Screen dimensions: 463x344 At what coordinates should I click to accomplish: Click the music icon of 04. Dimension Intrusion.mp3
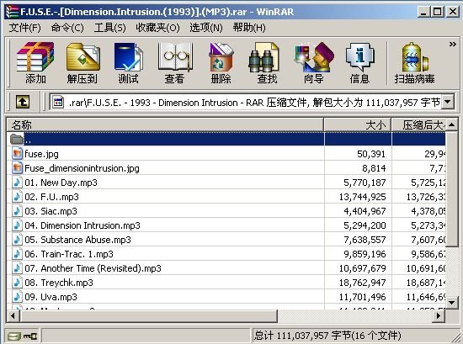click(17, 225)
